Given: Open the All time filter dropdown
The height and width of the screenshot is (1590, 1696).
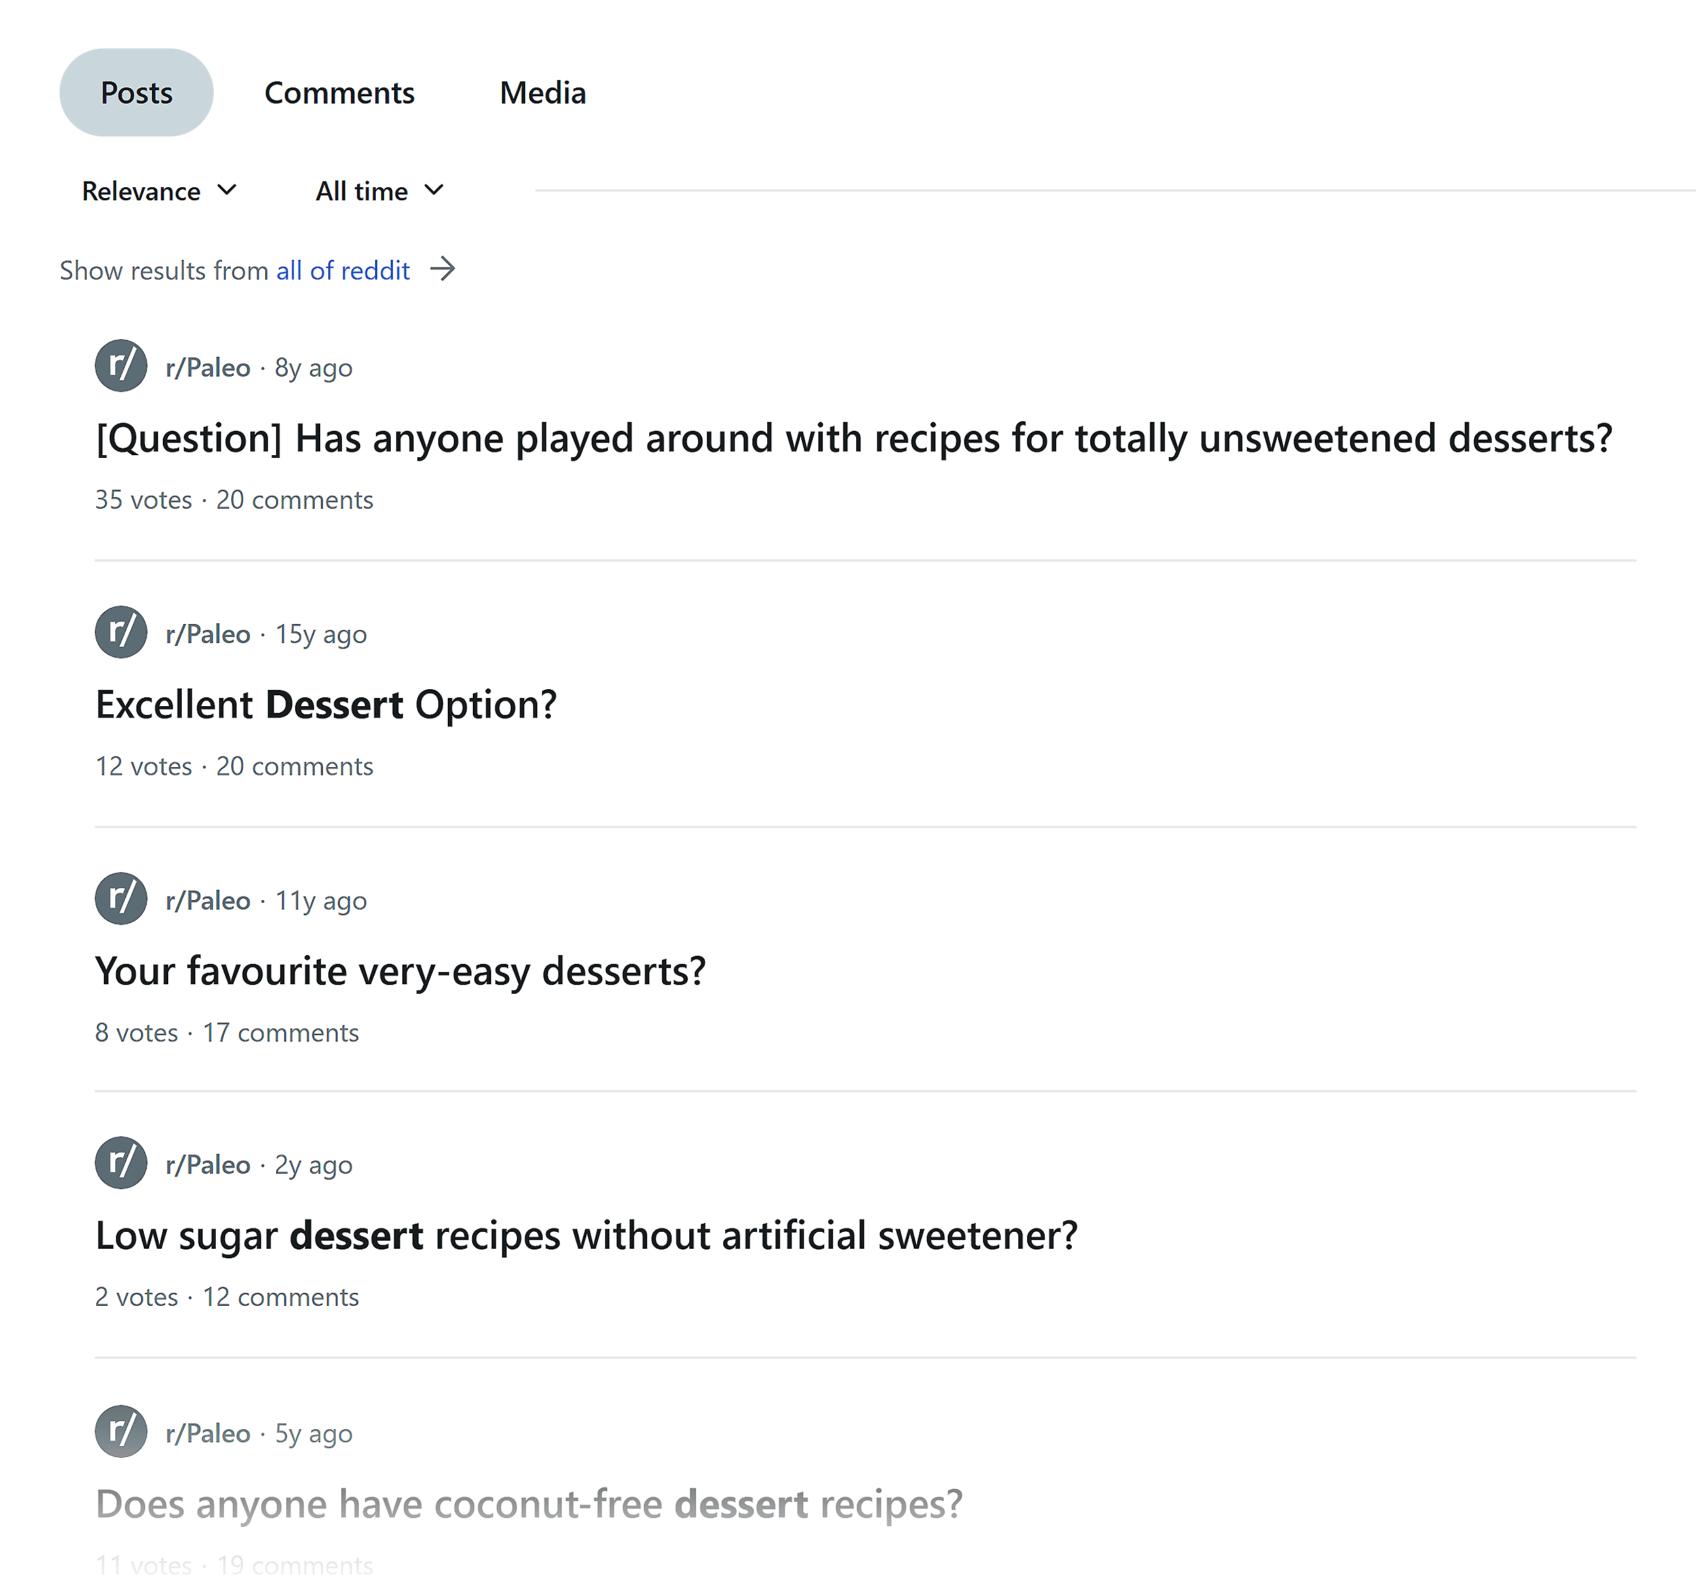Looking at the screenshot, I should pos(380,191).
